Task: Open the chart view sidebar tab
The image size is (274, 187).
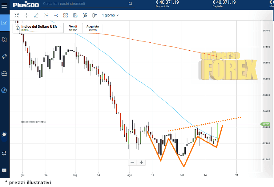Action: (x=4, y=23)
